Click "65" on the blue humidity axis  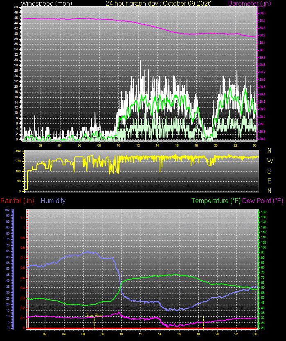click(x=8, y=251)
